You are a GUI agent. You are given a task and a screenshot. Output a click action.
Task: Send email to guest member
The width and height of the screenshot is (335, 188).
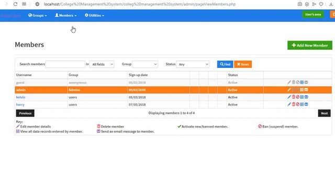coord(306,83)
